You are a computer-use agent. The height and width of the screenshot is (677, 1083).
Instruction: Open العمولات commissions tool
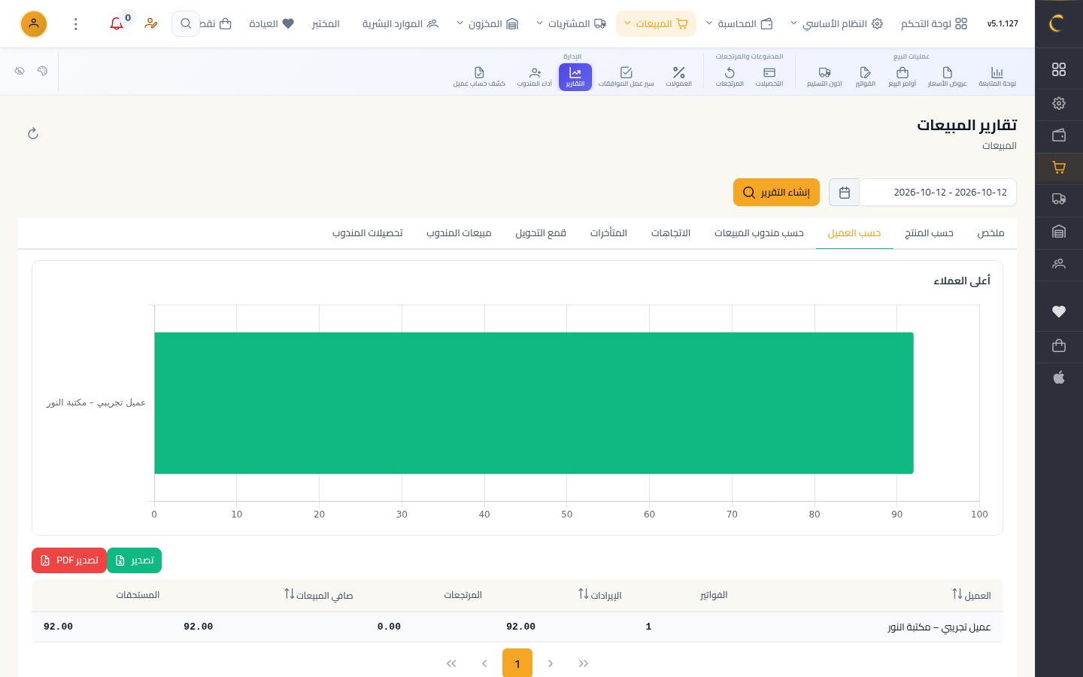pyautogui.click(x=678, y=77)
